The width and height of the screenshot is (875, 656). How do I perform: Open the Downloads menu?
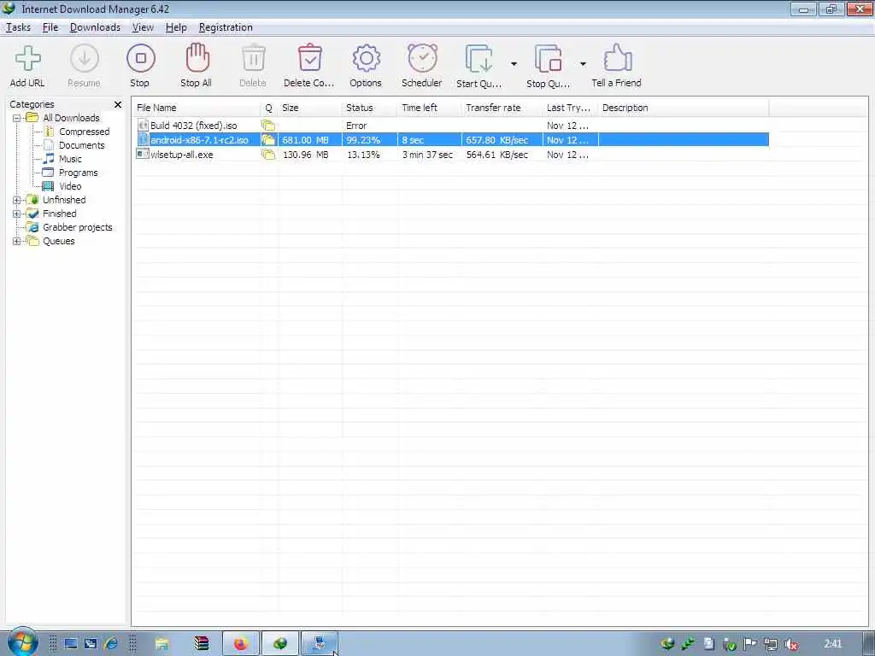95,27
